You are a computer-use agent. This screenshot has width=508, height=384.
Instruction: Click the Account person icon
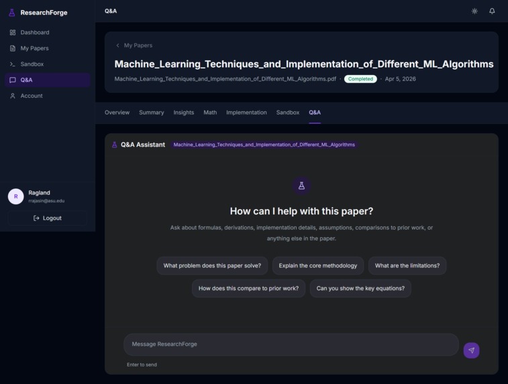13,96
